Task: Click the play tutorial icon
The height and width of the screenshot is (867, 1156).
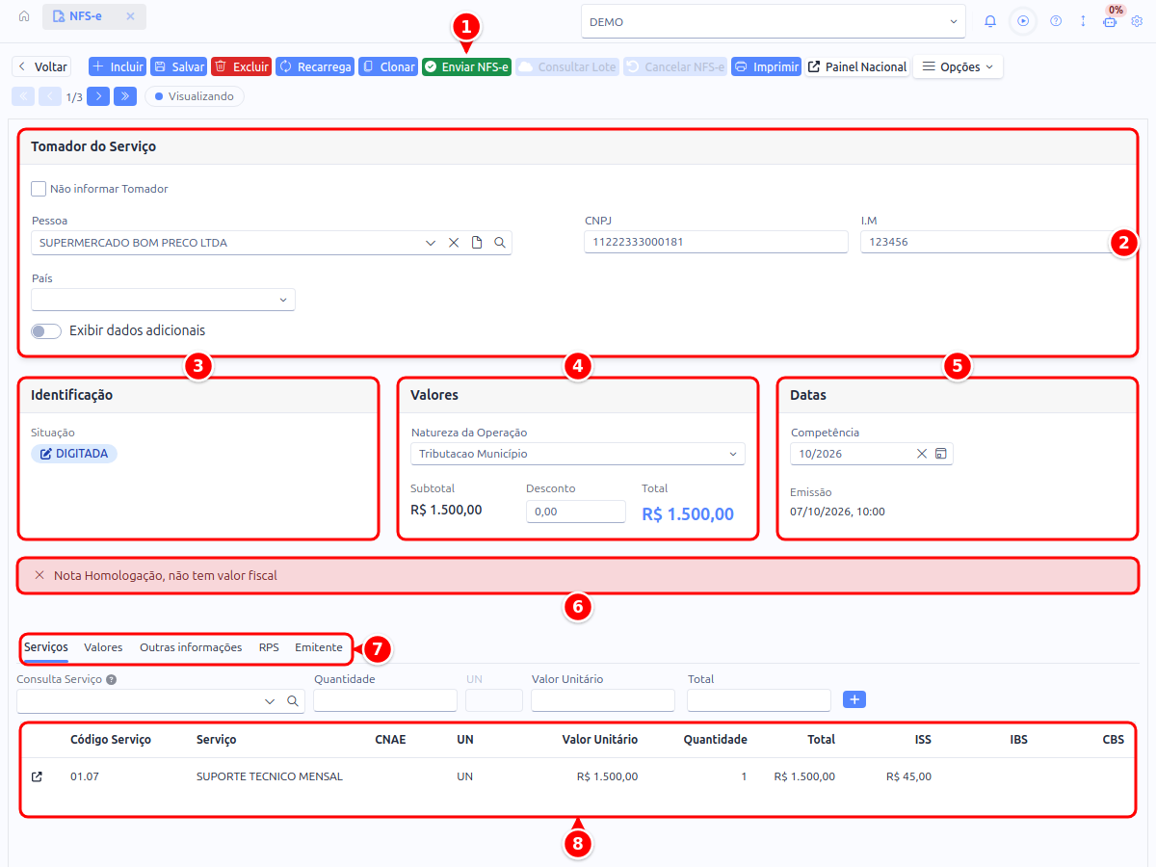Action: point(1023,21)
